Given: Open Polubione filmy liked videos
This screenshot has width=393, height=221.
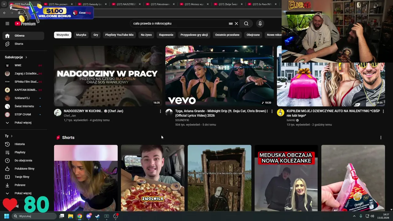Looking at the screenshot, I should (x=23, y=169).
